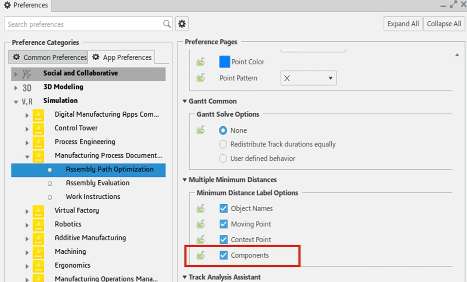Click the lock icon beside Point Color
Viewport: 467px width, 282px height.
click(x=200, y=62)
